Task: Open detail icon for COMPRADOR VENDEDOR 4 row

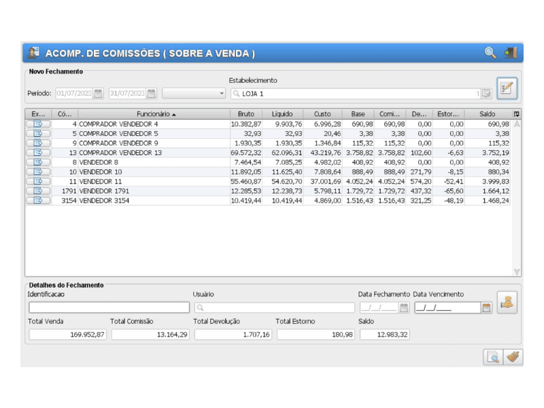Action: [x=38, y=124]
